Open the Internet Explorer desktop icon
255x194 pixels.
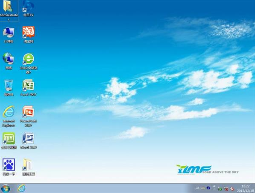[x=9, y=116]
